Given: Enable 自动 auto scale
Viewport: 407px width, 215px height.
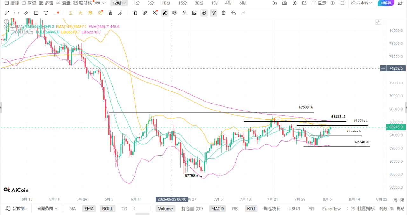Looking at the screenshot, I should pyautogui.click(x=401, y=209).
